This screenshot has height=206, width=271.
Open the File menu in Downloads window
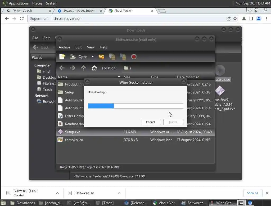[x=35, y=38]
